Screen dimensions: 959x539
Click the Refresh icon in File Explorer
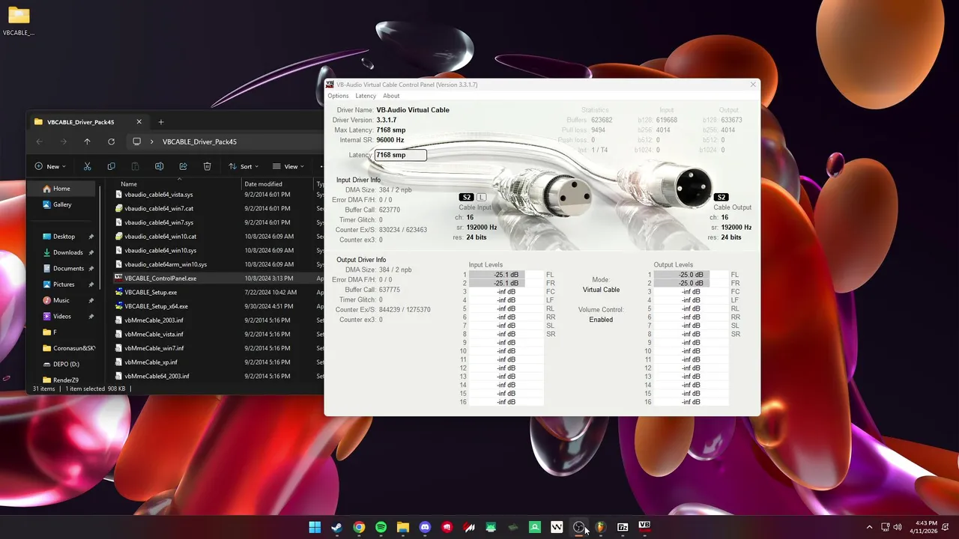pos(111,141)
